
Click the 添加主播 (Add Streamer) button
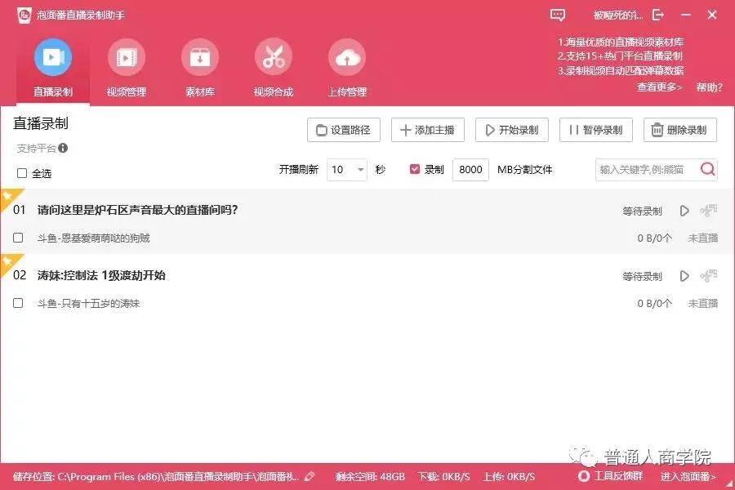tap(427, 129)
